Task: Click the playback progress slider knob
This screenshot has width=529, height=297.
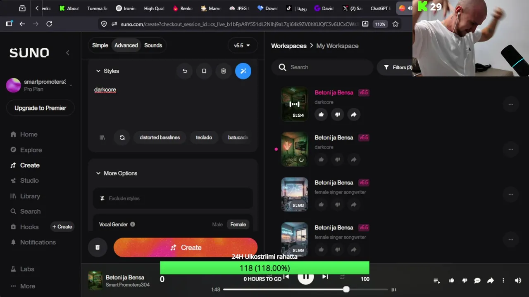Action: (x=346, y=290)
